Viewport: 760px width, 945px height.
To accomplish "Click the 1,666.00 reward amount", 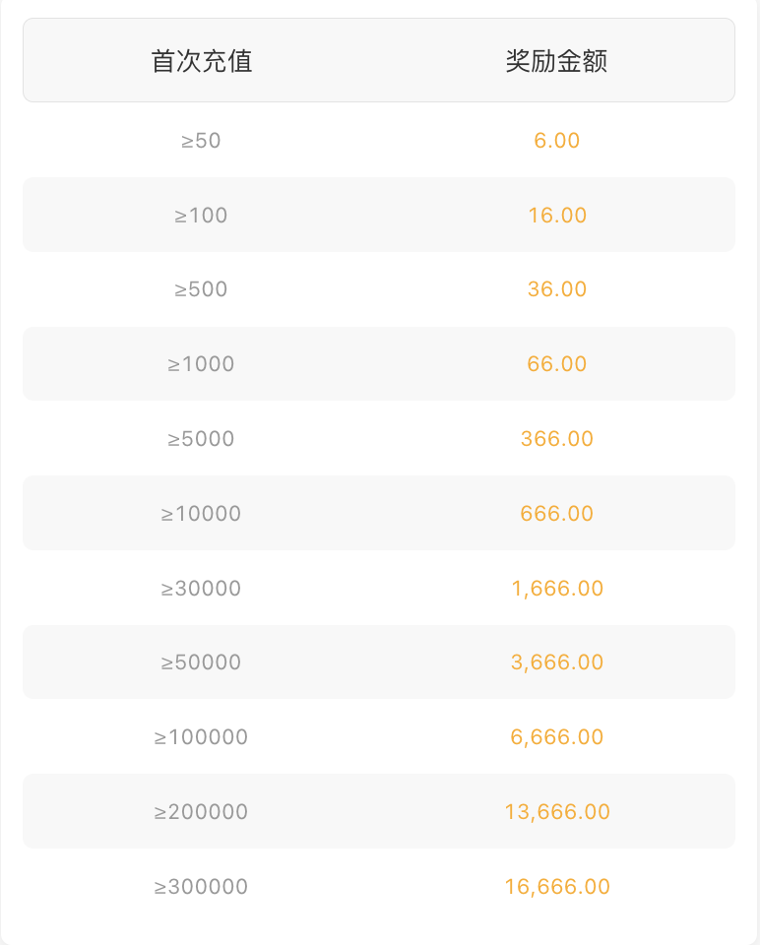I will coord(557,589).
